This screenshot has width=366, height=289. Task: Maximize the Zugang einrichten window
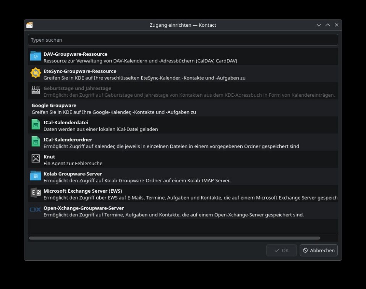point(328,25)
